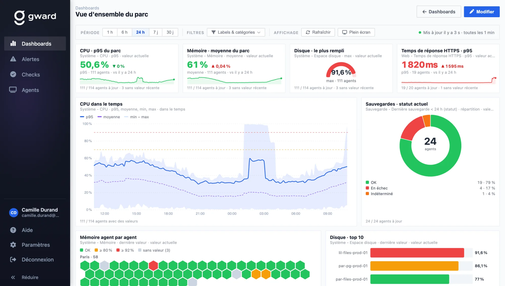This screenshot has height=286, width=505.
Task: Click the refresh arrows icon in Rafraîchir
Action: click(308, 32)
